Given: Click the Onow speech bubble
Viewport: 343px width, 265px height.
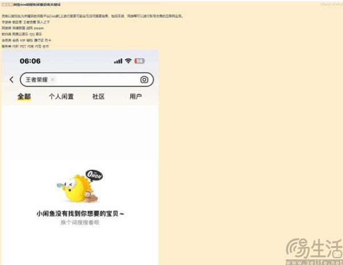Looking at the screenshot, I should 94,176.
